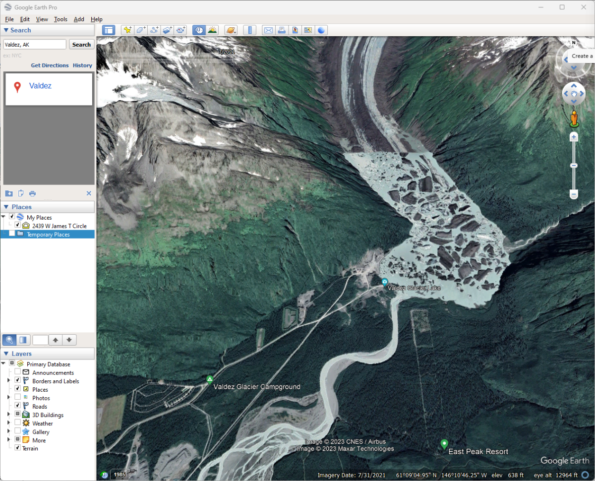The height and width of the screenshot is (481, 595).
Task: Open the Edit menu
Action: [x=25, y=19]
